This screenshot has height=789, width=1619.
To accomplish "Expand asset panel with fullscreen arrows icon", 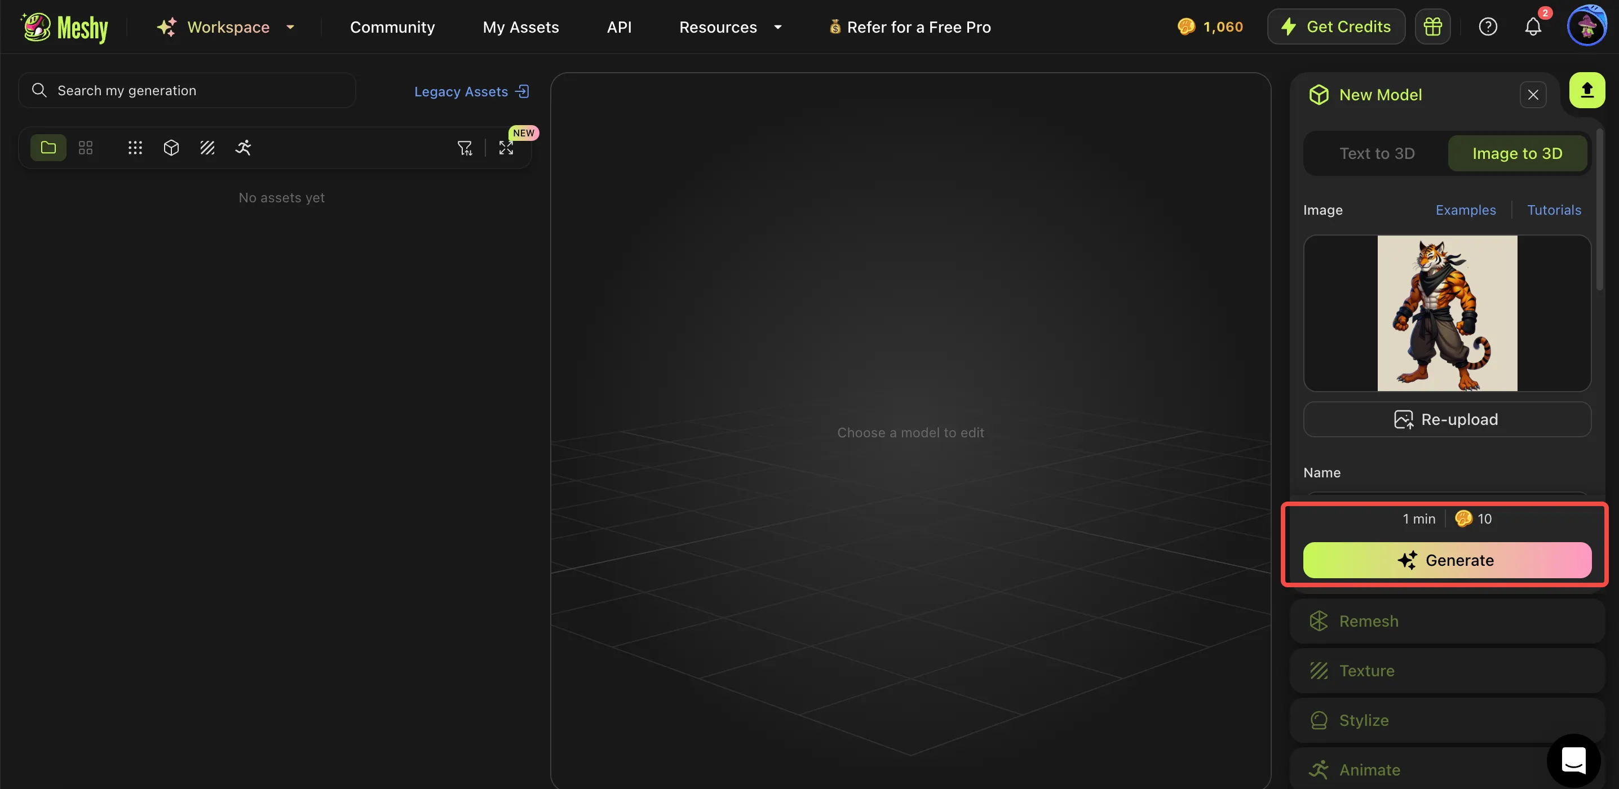I will click(506, 148).
